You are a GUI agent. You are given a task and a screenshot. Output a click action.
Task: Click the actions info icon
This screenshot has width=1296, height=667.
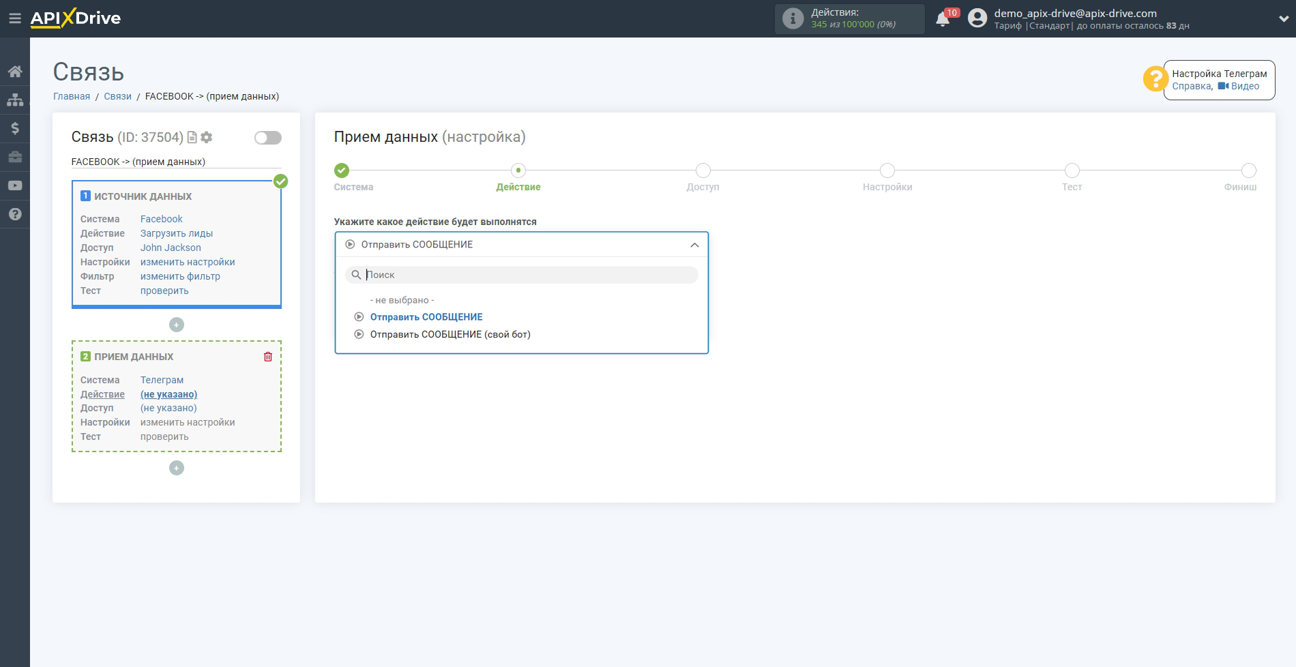[793, 18]
